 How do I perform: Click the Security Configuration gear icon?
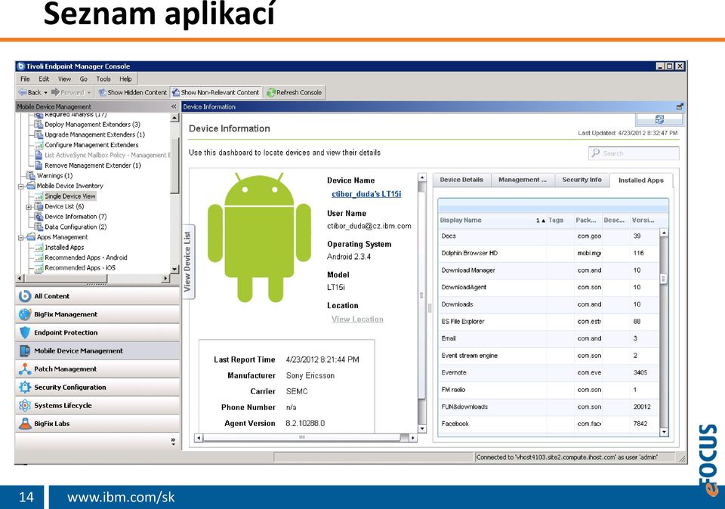(x=25, y=387)
